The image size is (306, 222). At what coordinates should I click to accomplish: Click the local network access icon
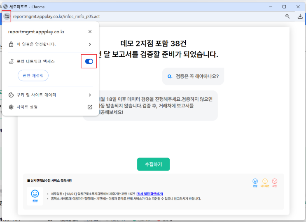coord(11,61)
